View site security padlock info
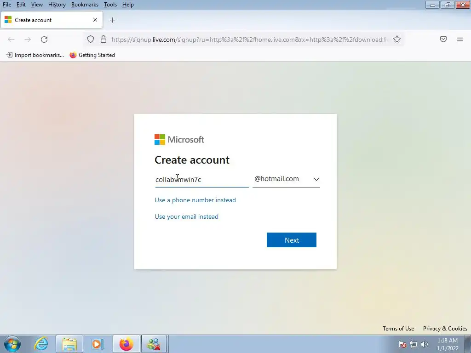Image resolution: width=471 pixels, height=353 pixels. coord(103,40)
